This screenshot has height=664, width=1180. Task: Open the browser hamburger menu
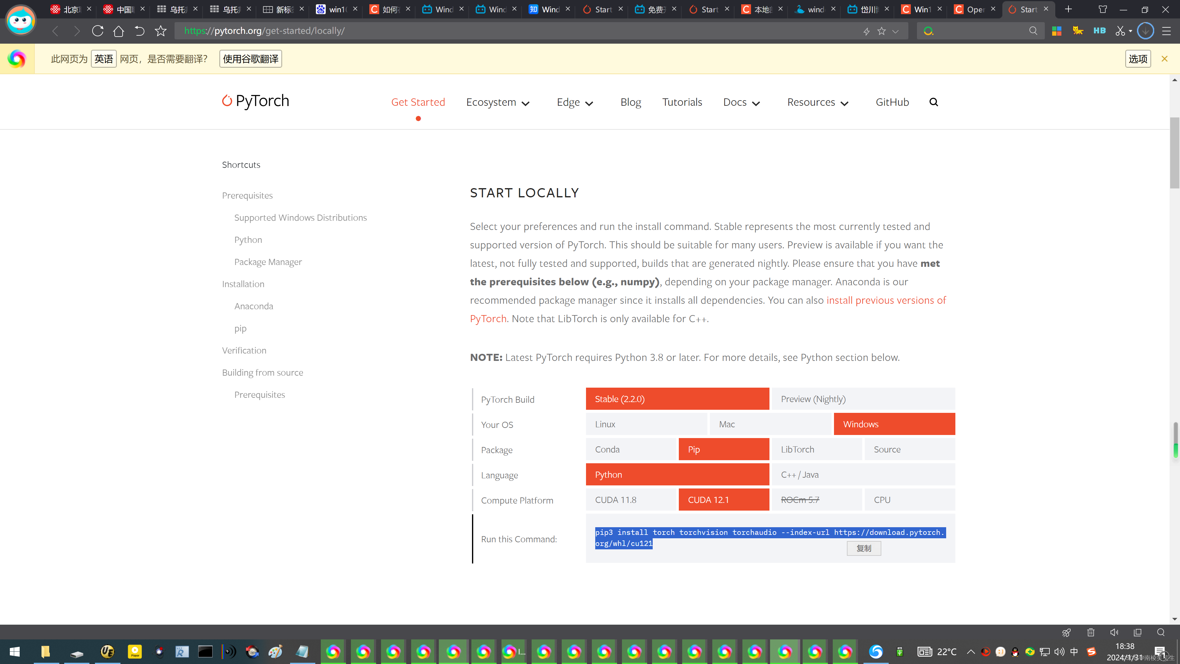(x=1166, y=31)
